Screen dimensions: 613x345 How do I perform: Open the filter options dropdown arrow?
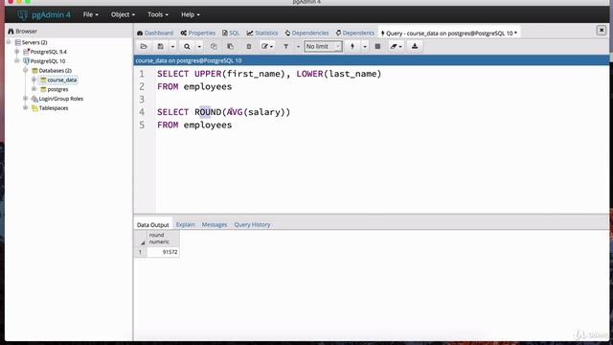(298, 47)
